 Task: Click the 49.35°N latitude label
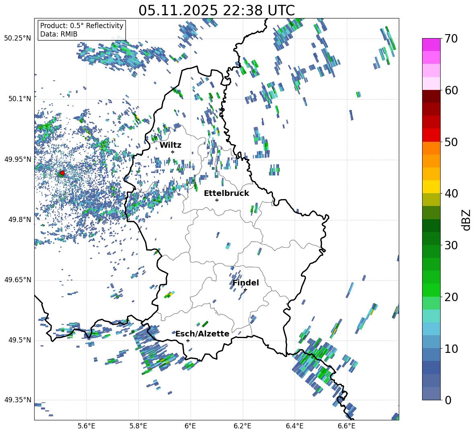pyautogui.click(x=18, y=400)
